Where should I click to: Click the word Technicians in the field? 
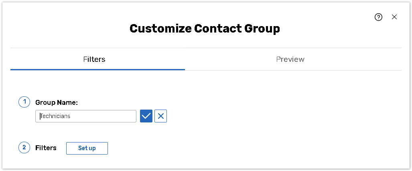[x=55, y=116]
